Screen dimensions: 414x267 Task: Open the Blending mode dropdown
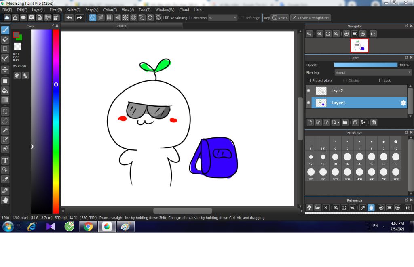coord(373,73)
